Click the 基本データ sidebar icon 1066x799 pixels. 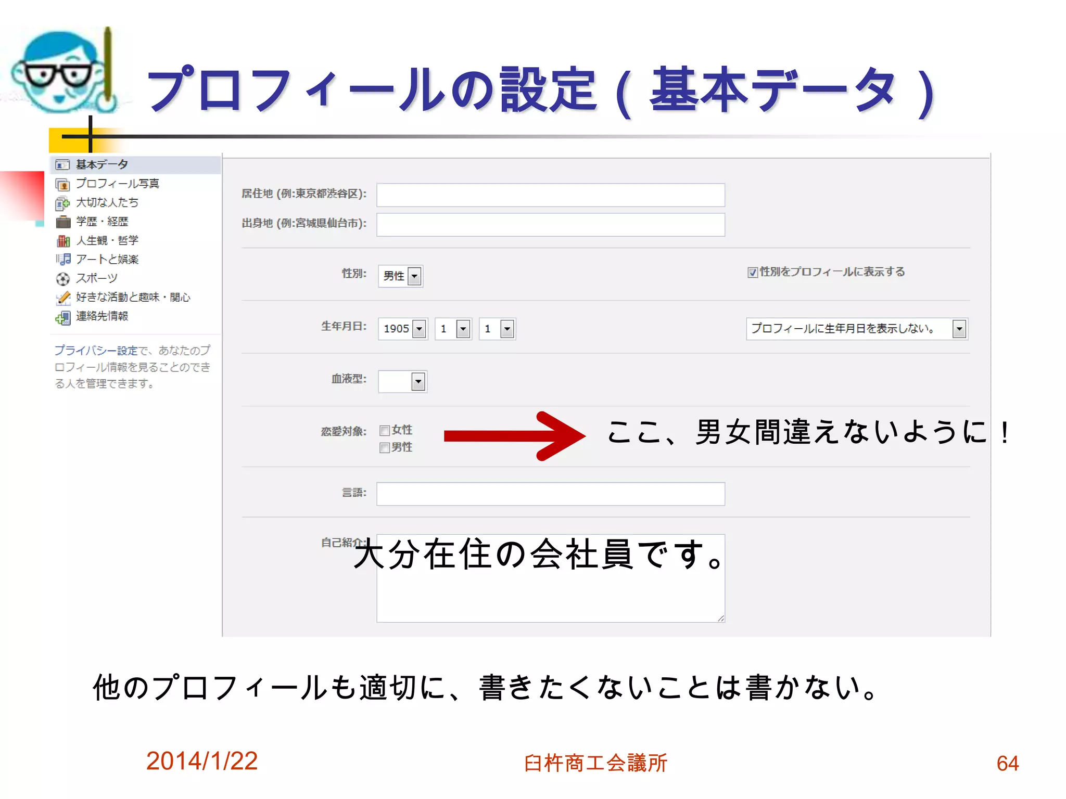point(62,165)
